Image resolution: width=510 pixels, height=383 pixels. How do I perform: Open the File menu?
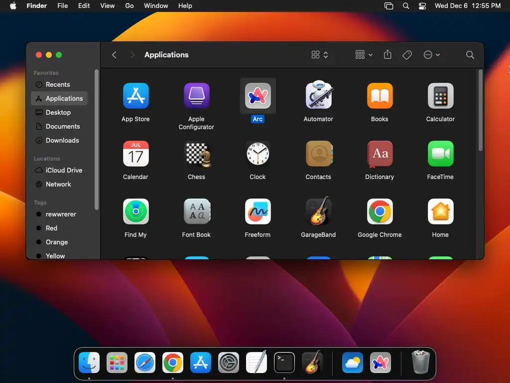tap(62, 5)
